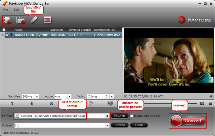Click the filmstrip icon beside TRANSFORMERS2.mkv
This screenshot has height=136, width=215.
click(x=11, y=35)
